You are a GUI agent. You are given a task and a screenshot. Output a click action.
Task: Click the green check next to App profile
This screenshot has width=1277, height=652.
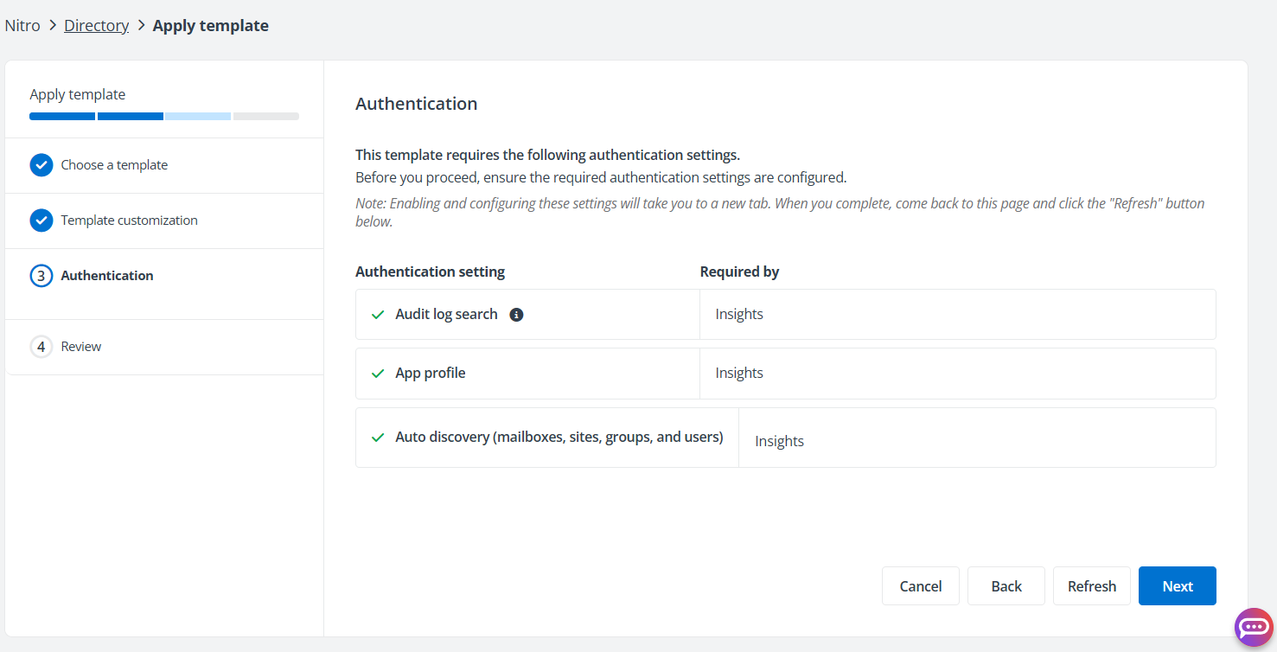[377, 373]
